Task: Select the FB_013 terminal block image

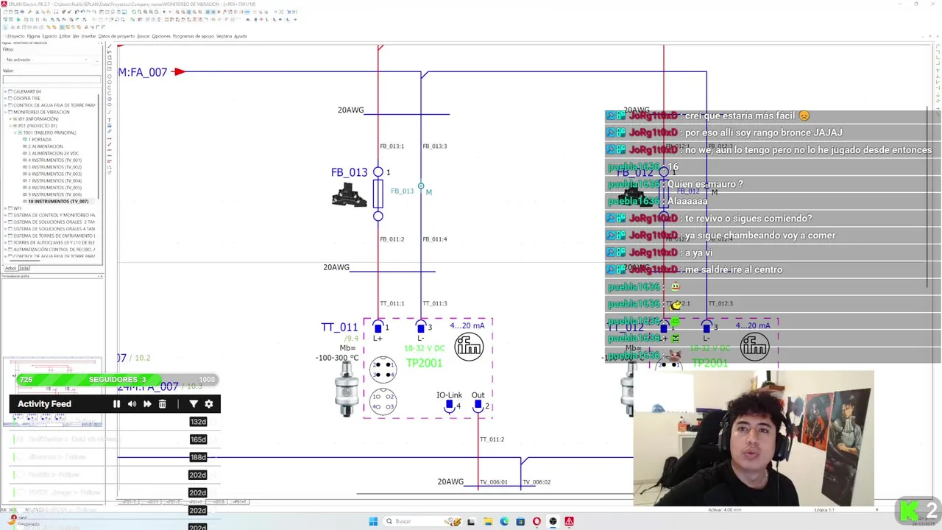Action: (x=349, y=195)
